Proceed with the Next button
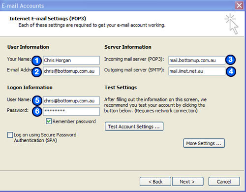246x192 pixels. (187, 182)
